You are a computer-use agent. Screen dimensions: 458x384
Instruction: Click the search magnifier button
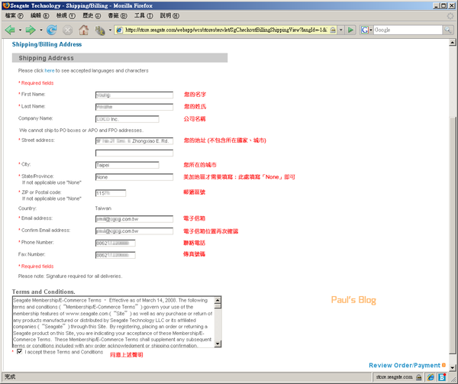coord(447,30)
